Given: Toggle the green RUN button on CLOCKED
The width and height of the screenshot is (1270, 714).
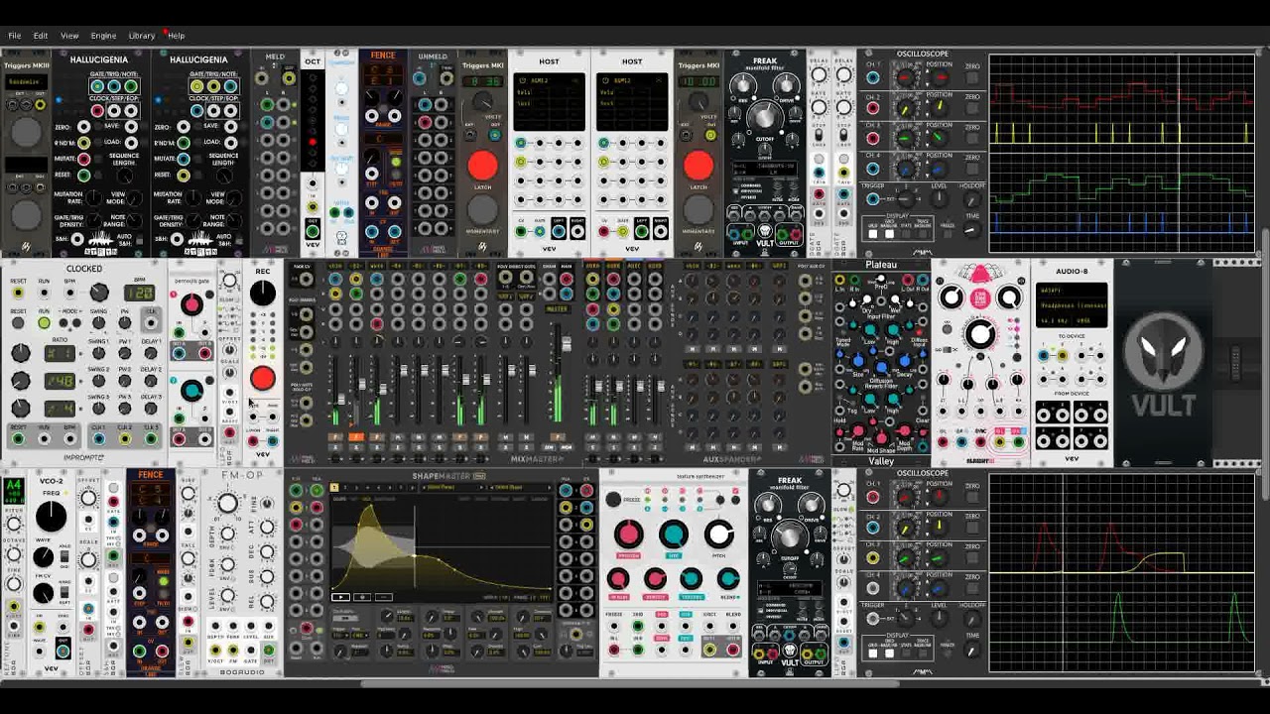Looking at the screenshot, I should coord(44,323).
